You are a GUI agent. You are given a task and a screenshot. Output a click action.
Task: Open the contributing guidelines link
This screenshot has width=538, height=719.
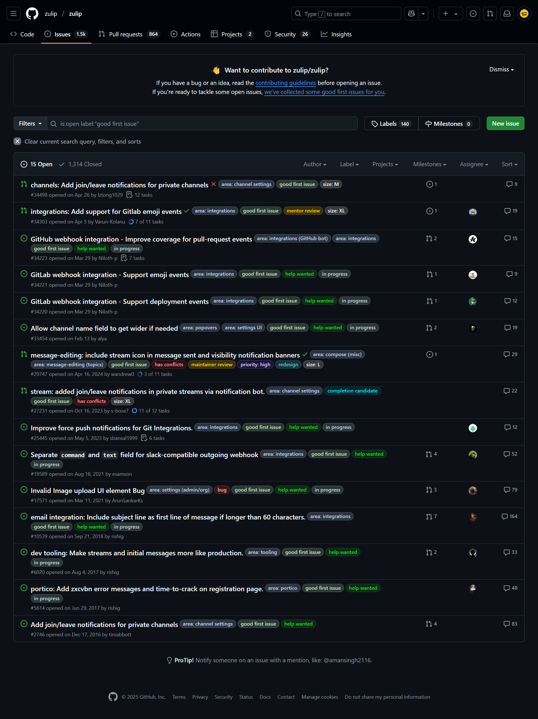286,83
